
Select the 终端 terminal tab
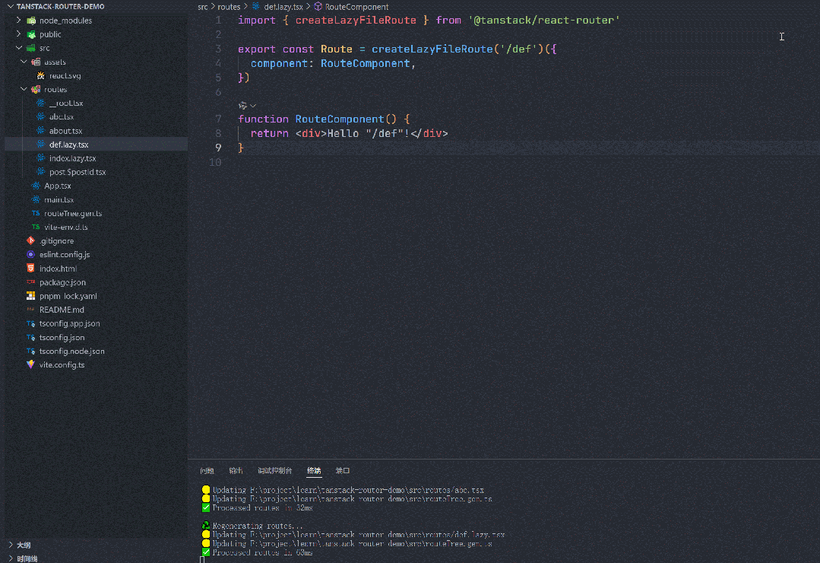[314, 471]
